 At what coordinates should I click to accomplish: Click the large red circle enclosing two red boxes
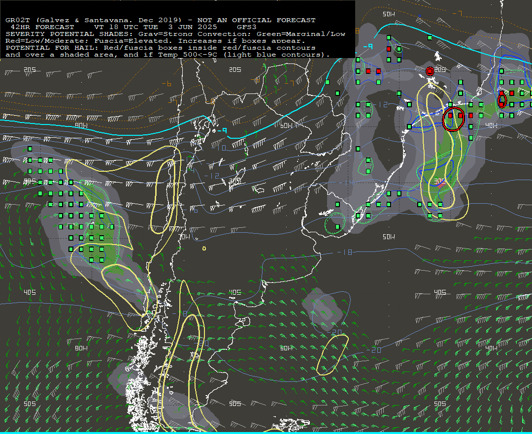(453, 119)
